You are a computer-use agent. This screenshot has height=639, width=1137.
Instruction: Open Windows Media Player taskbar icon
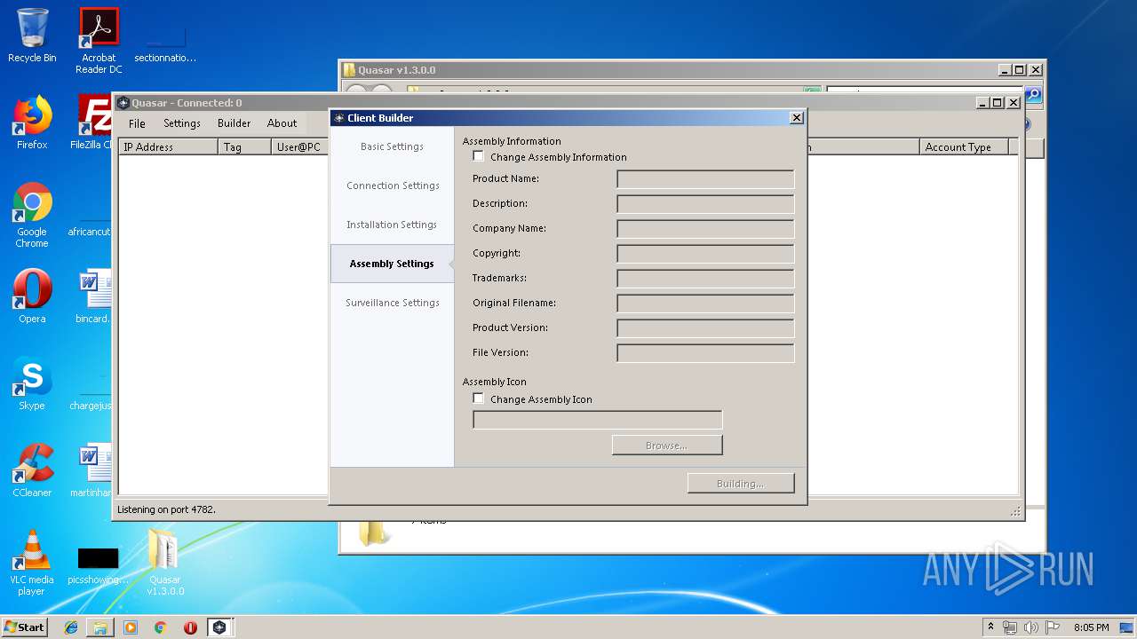tap(131, 627)
